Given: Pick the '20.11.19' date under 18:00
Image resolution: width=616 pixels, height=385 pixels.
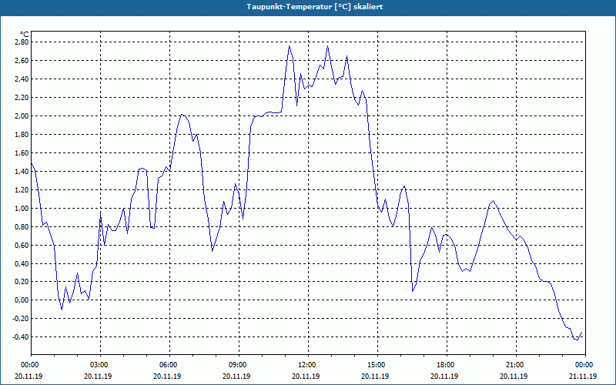Looking at the screenshot, I should 445,377.
